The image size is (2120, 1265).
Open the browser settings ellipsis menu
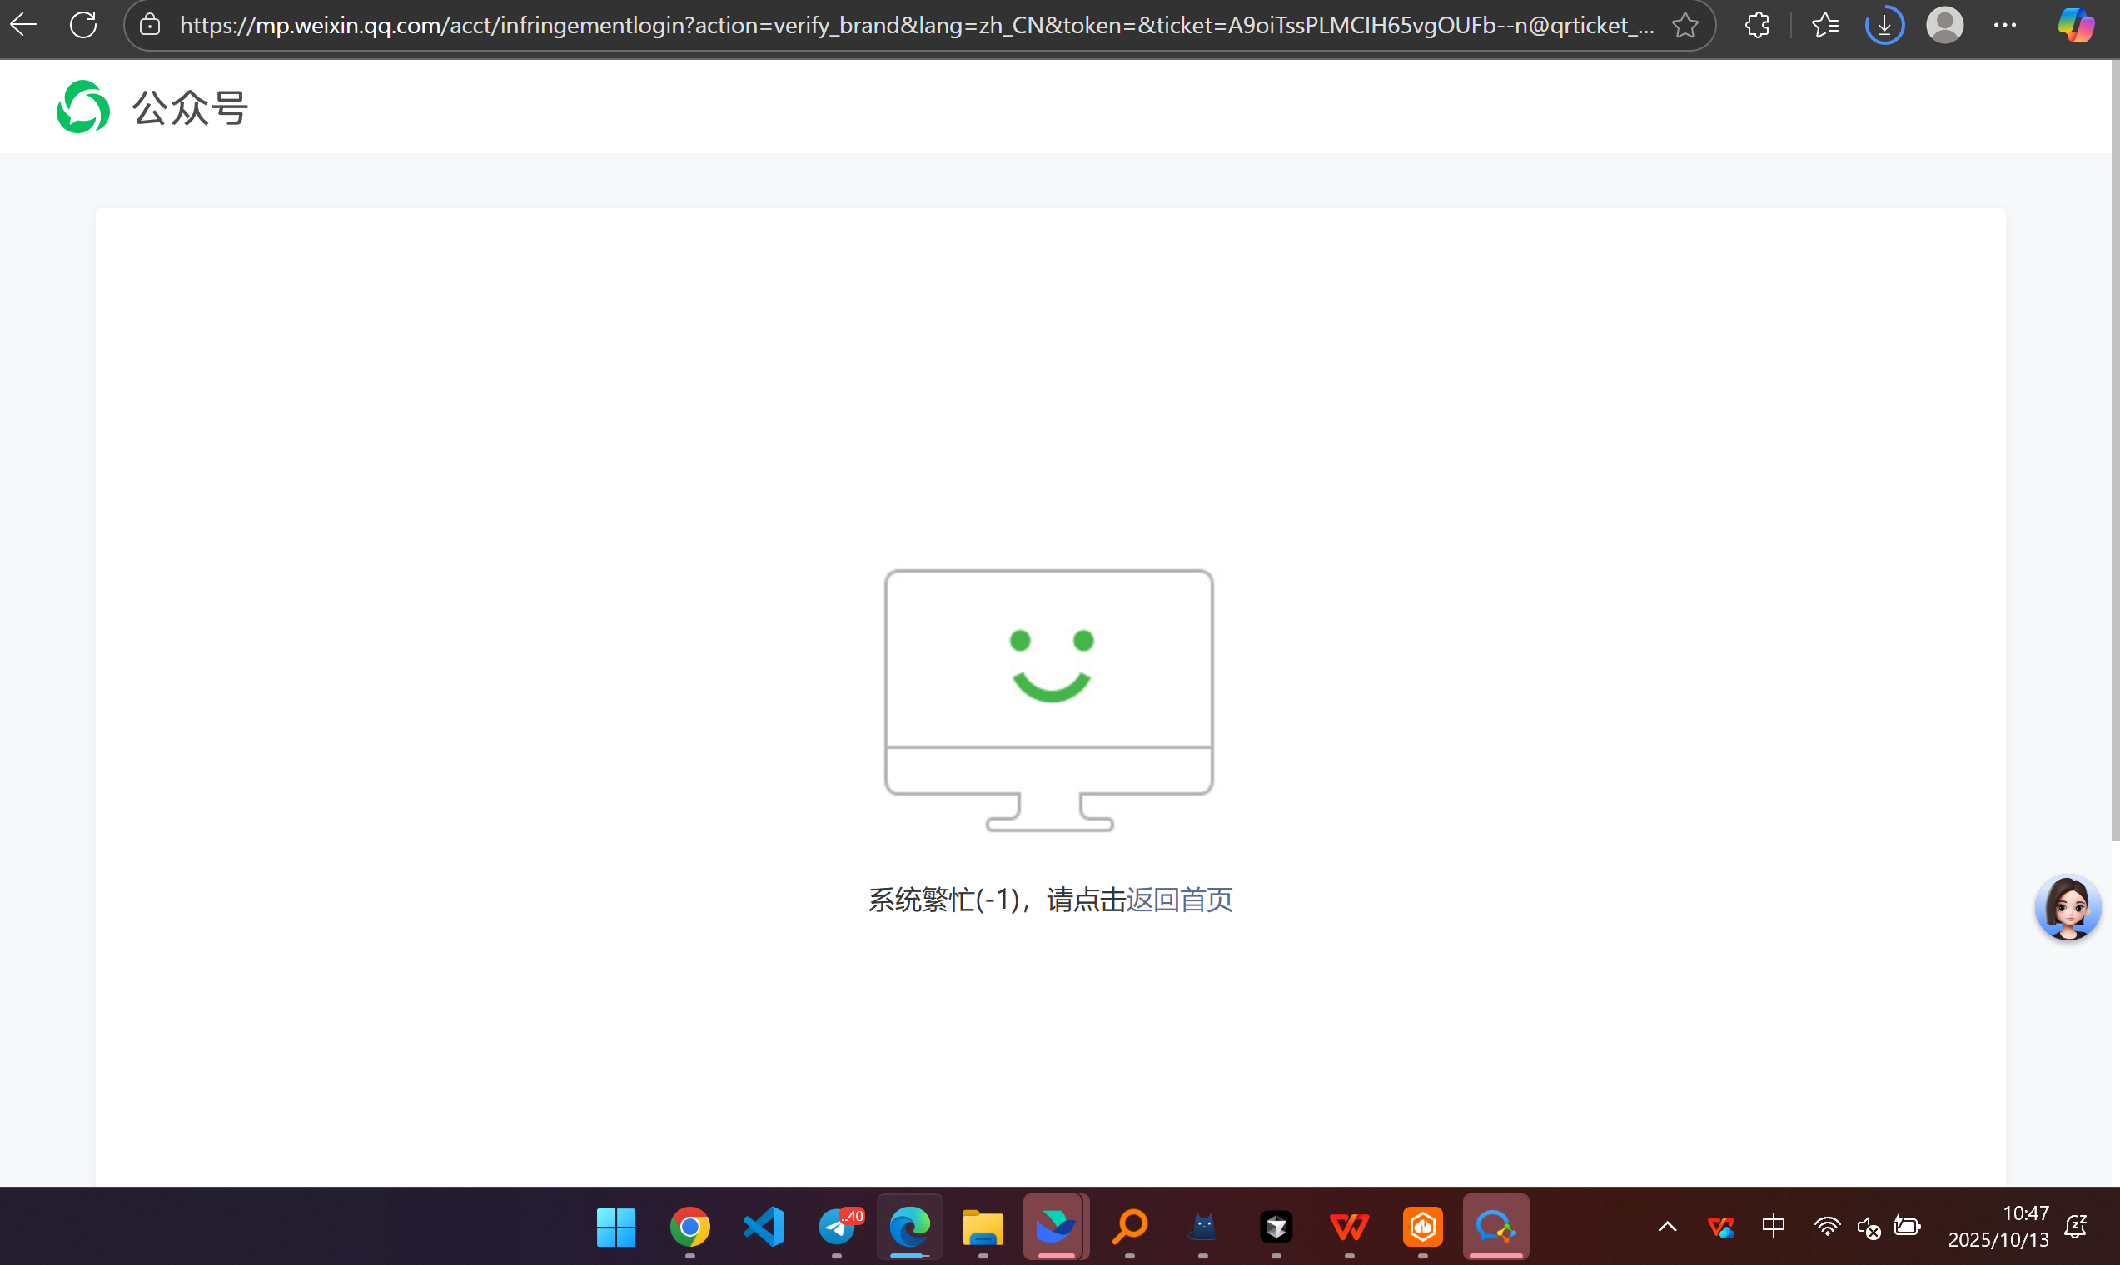2005,26
